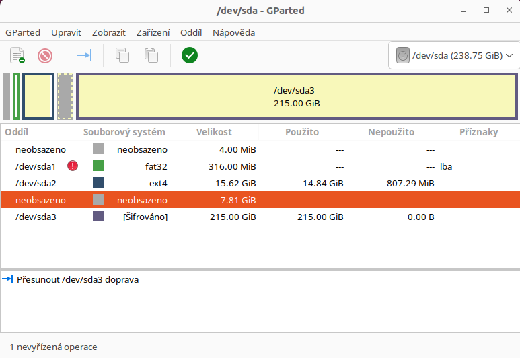Open the /dev/sda device selector dropdown
Screen dimensions: 520x358
point(454,55)
